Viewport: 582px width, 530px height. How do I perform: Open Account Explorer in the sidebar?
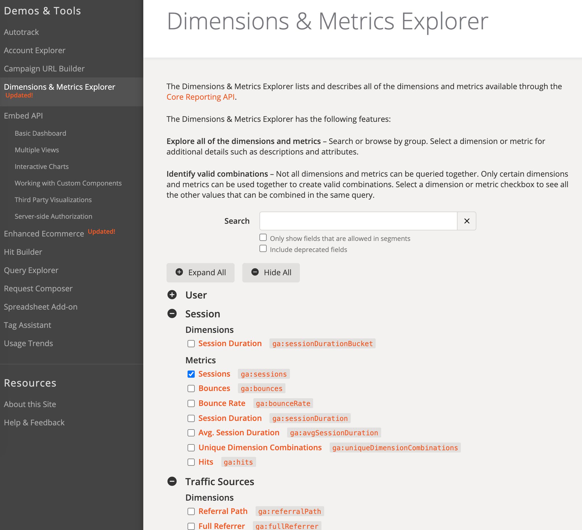click(35, 50)
